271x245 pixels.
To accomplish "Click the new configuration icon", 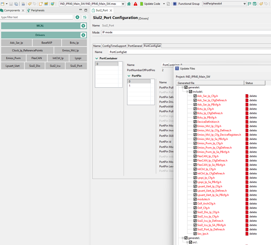I will click(2, 4).
